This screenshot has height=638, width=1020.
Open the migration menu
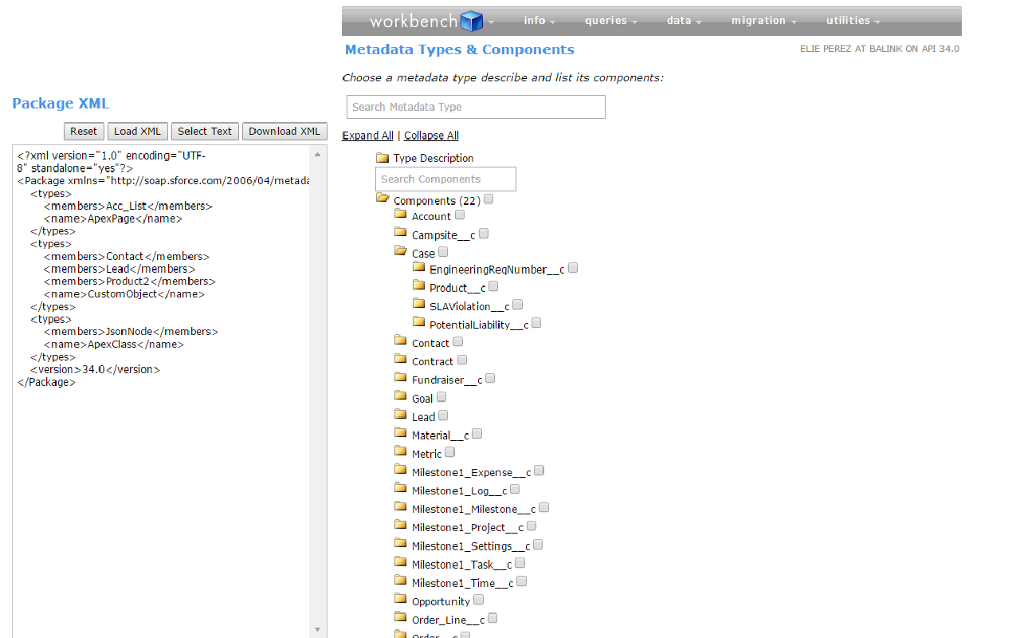(763, 21)
